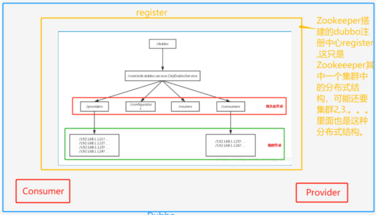This screenshot has width=376, height=215.
Task: Click the blue Dubbo label at the bottom
Action: pyautogui.click(x=161, y=214)
